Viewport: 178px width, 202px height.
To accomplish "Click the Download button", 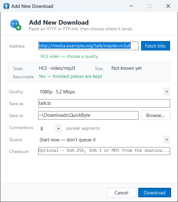I will click(155, 193).
